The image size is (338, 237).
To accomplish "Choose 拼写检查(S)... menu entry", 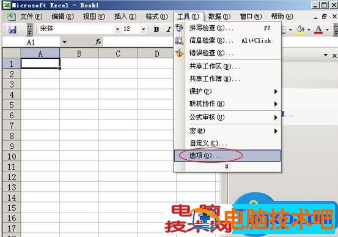I will pos(227,28).
